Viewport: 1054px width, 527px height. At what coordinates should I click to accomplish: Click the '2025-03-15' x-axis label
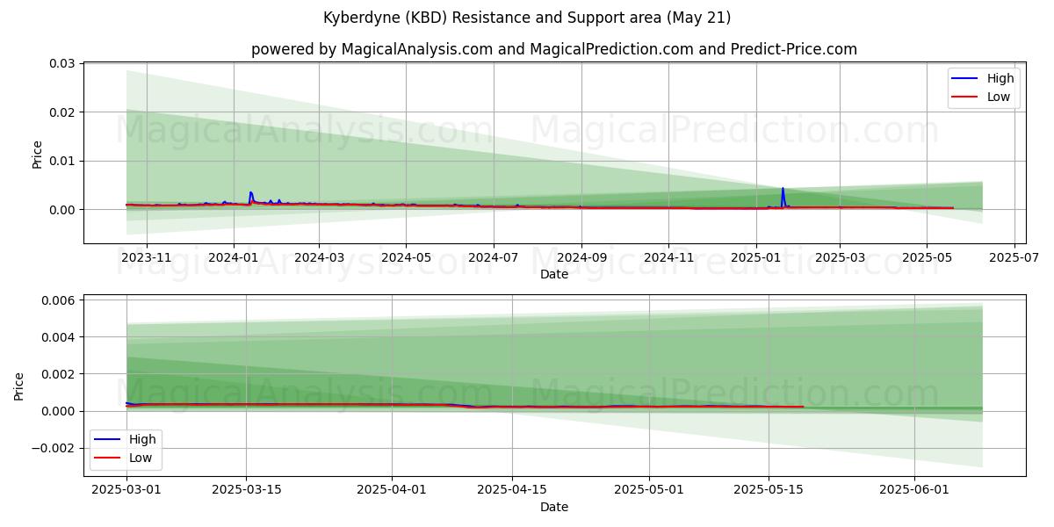246,491
